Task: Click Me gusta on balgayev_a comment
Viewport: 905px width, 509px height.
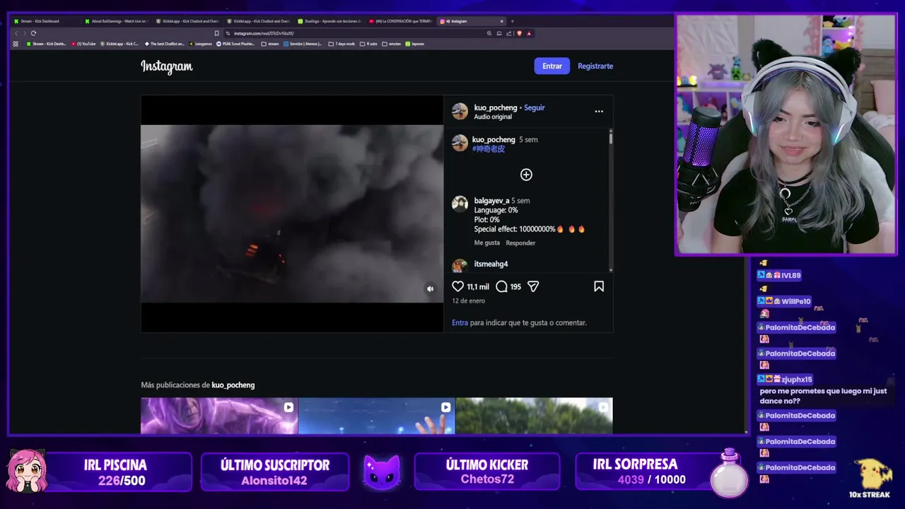Action: point(486,242)
